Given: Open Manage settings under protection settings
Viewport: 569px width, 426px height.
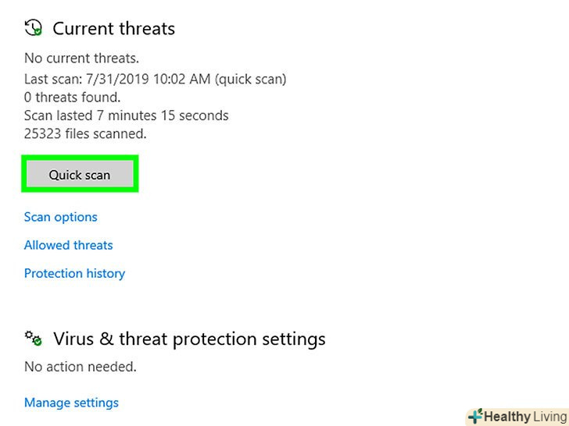Looking at the screenshot, I should click(71, 403).
